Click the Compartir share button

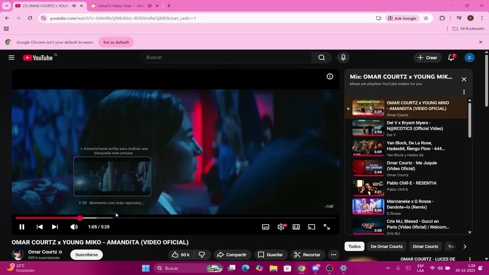click(232, 255)
